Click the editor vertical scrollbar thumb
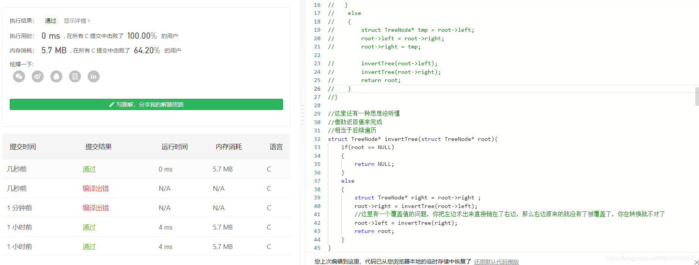This screenshot has height=265, width=699. point(697,97)
